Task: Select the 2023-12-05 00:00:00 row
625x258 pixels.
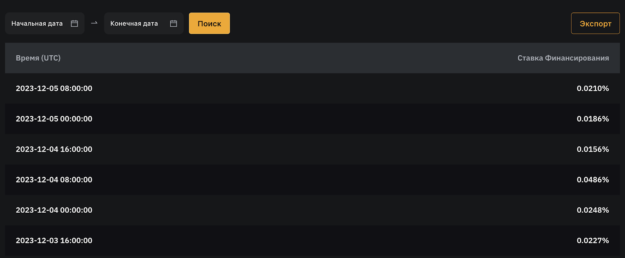Action: 54,119
